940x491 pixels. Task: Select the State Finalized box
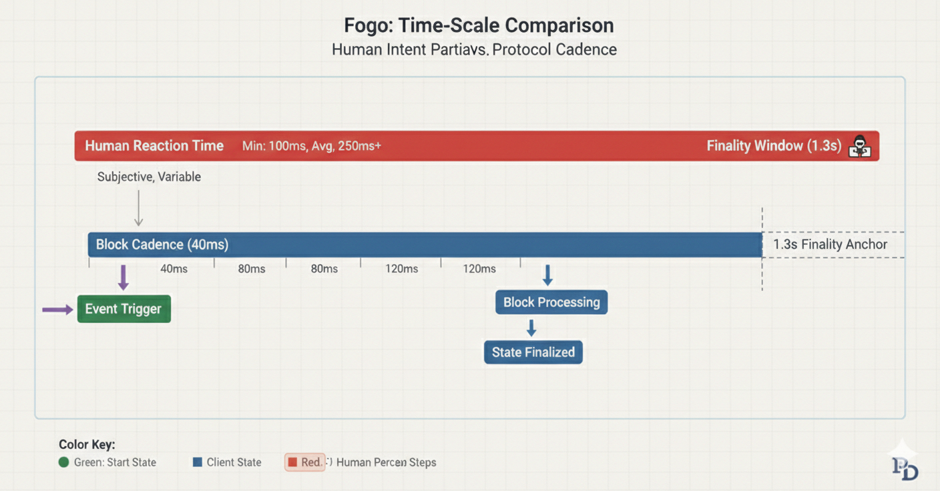[x=533, y=352]
